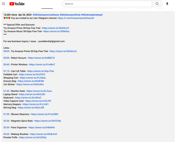Screen dimensions: 178x142
Task: Open the Telegram Amazonsecretchannel link
Action: [x=76, y=18]
